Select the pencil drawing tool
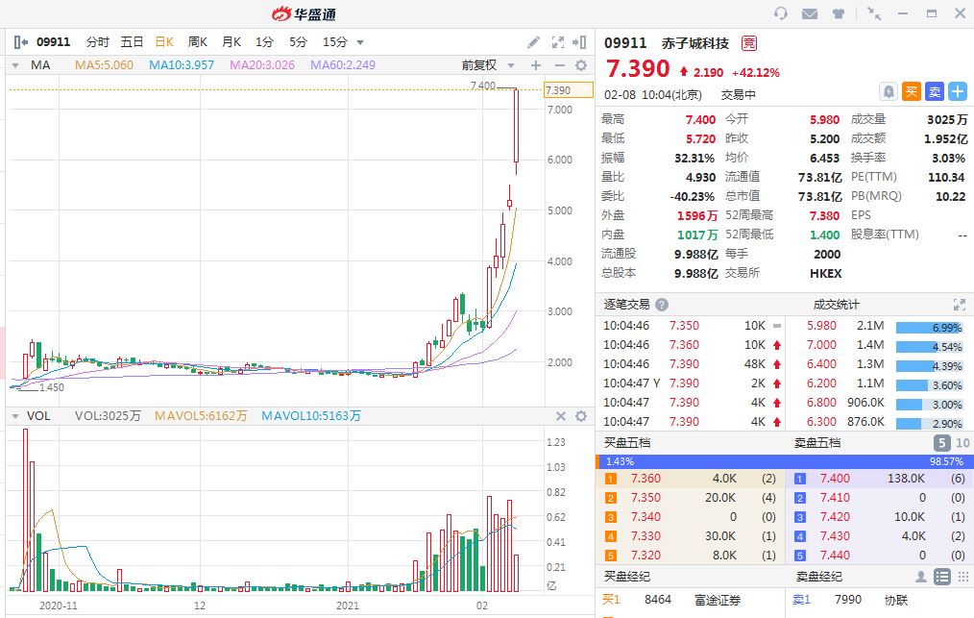This screenshot has width=974, height=618. point(534,42)
